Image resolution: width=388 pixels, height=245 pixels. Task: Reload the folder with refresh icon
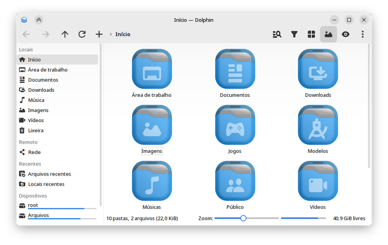(82, 34)
